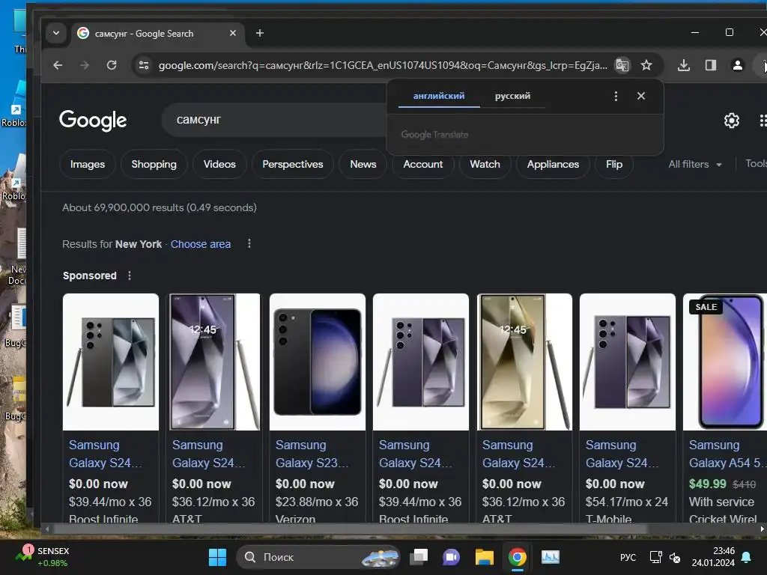Open Samsung Galaxy S23 Verizon link
The height and width of the screenshot is (575, 767).
[312, 454]
